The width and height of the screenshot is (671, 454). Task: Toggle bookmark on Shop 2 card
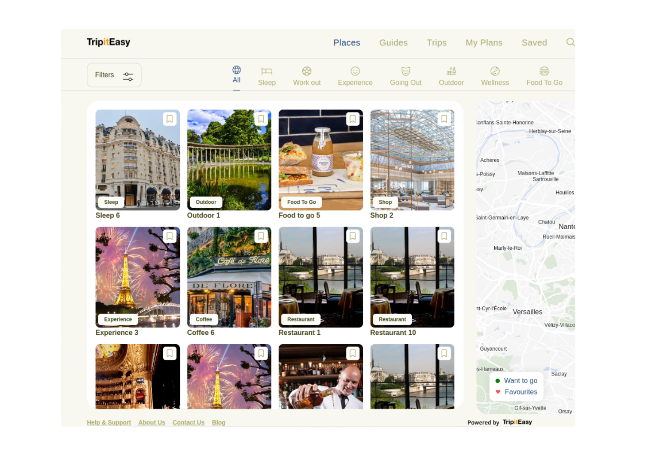point(444,119)
